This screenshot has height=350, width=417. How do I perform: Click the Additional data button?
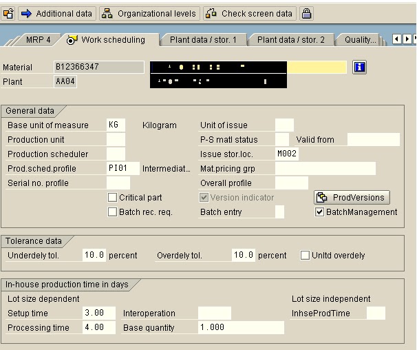tap(56, 13)
